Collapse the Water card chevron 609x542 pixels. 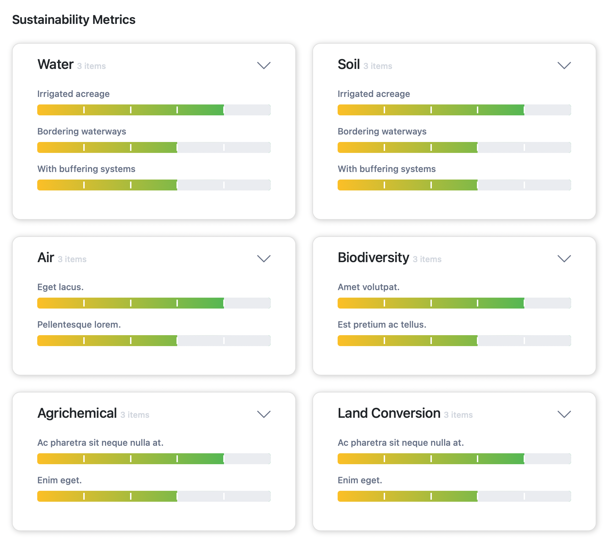(264, 65)
